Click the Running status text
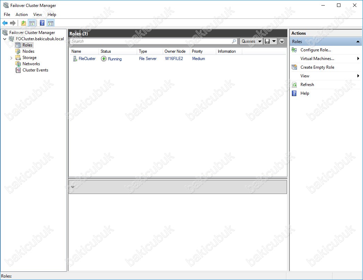The width and height of the screenshot is (363, 280). pos(115,59)
